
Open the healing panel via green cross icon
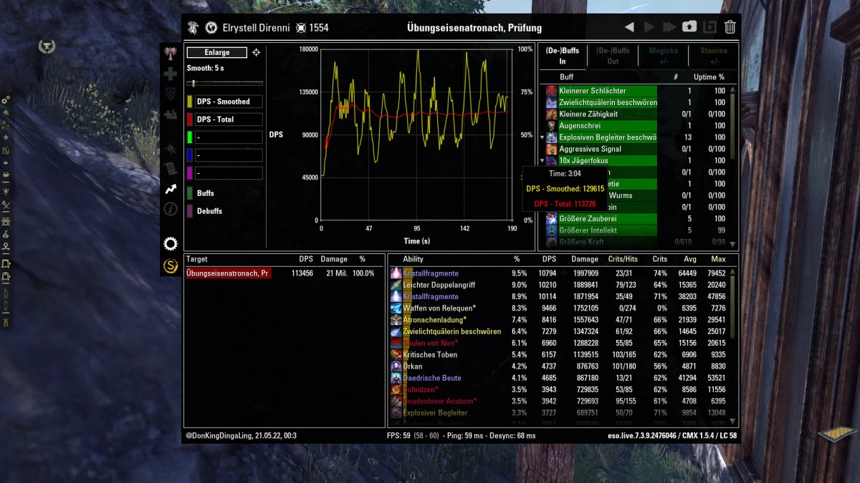171,74
